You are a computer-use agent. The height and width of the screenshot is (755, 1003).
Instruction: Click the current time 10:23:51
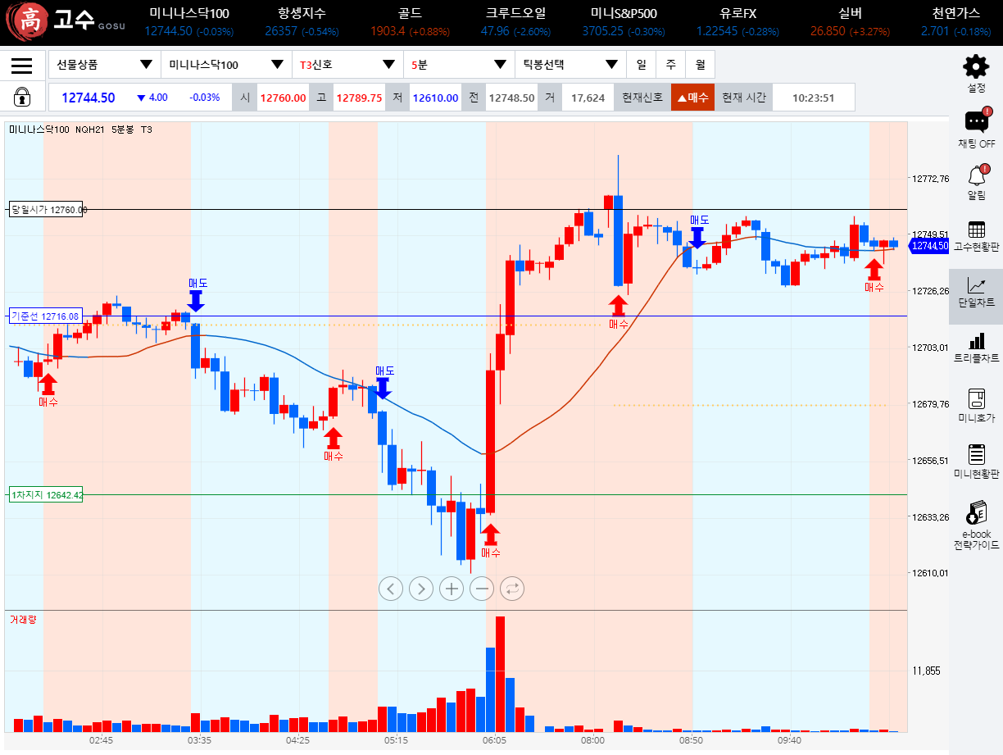click(x=814, y=98)
